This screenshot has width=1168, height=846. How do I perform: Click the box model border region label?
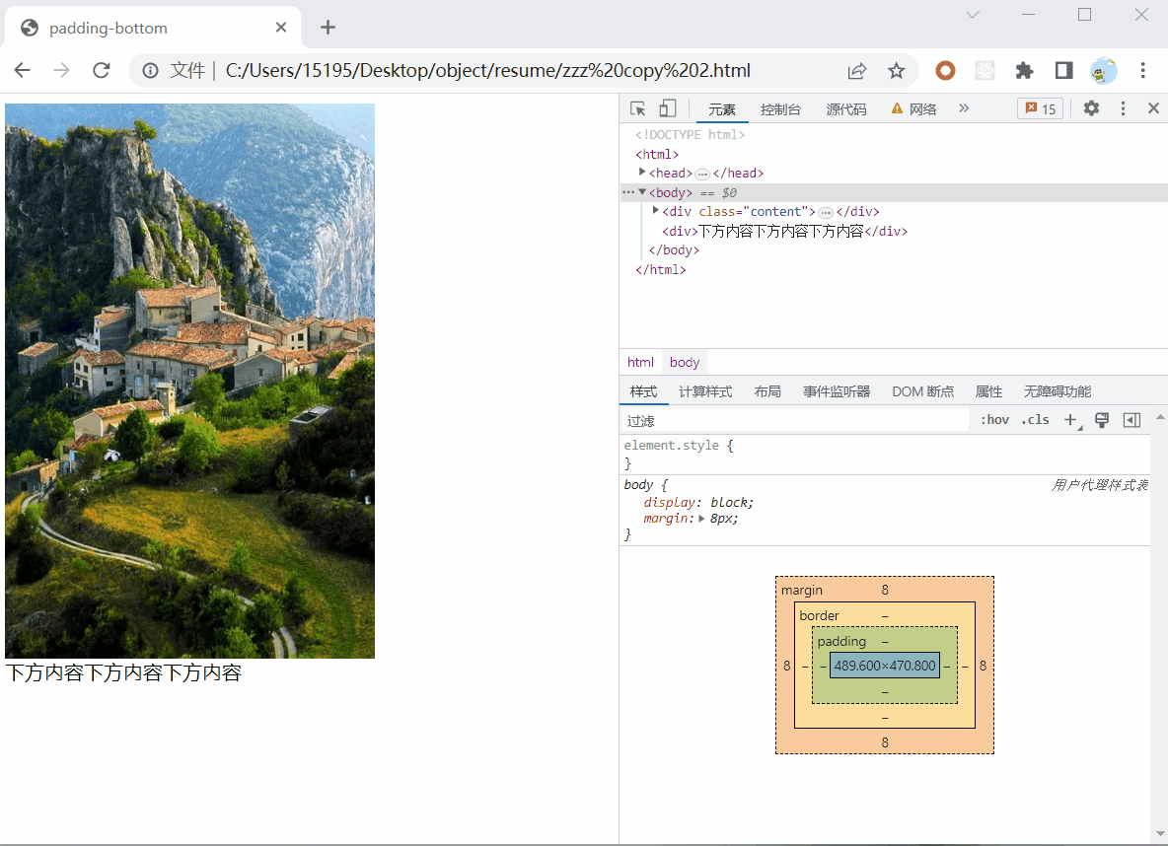pyautogui.click(x=819, y=616)
